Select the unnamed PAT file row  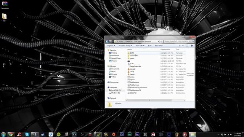click(x=156, y=61)
